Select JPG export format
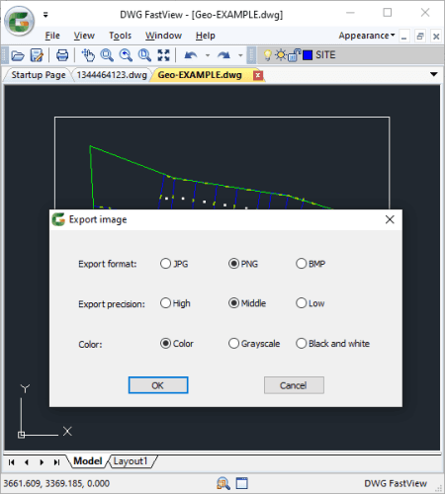 (174, 264)
